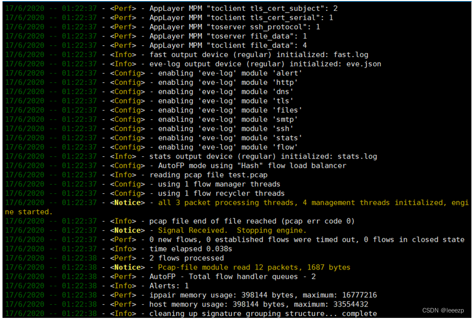Screen dimensions: 473x319
Task: Click the 'ippair memory usage' line
Action: click(x=191, y=295)
